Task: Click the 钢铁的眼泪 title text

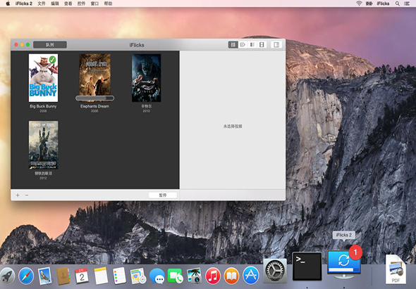Action: click(43, 174)
